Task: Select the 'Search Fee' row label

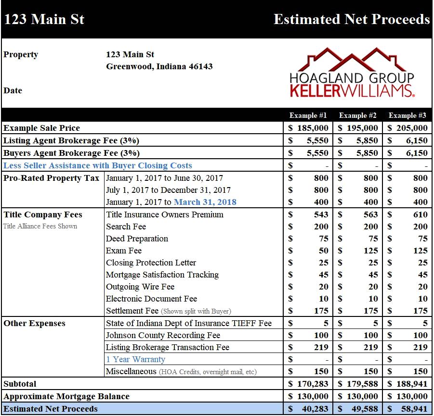Action: 126,227
